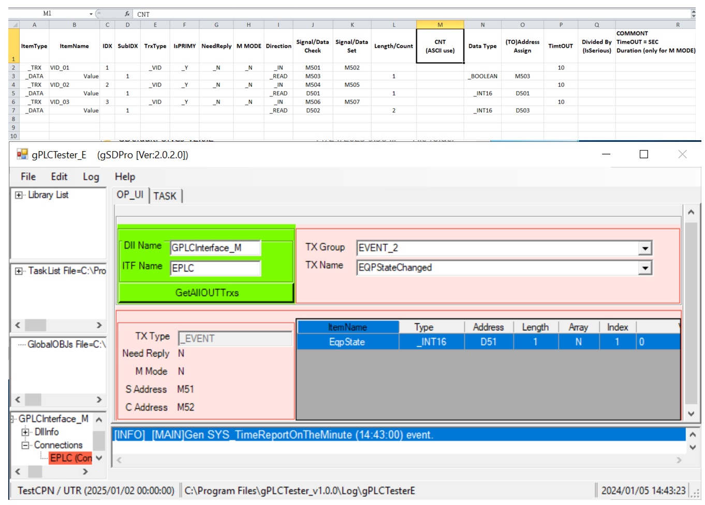Select the EqpState cell in item table
Image resolution: width=705 pixels, height=505 pixels.
tap(347, 342)
